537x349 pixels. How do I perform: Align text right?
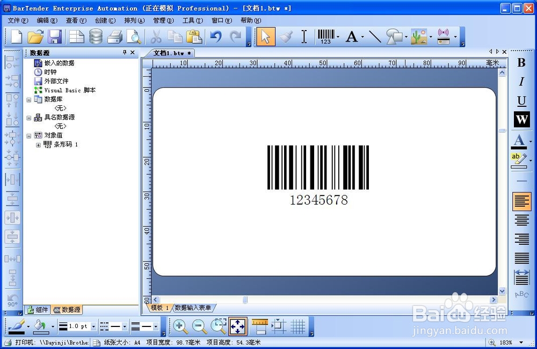(x=521, y=239)
